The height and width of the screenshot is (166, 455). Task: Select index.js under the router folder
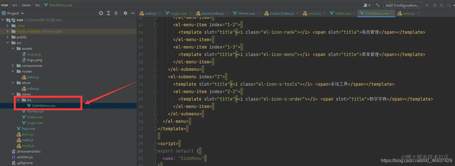click(x=33, y=77)
